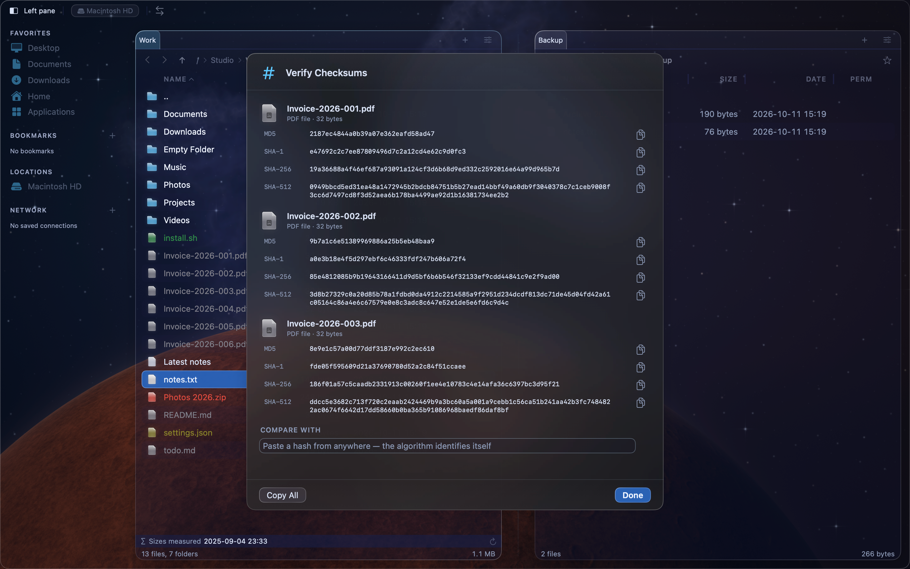Open Macintosh HD under Locations
910x569 pixels.
[x=46, y=186]
